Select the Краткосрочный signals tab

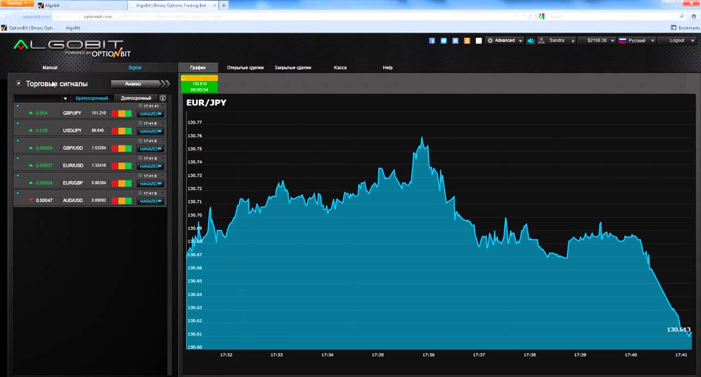92,98
